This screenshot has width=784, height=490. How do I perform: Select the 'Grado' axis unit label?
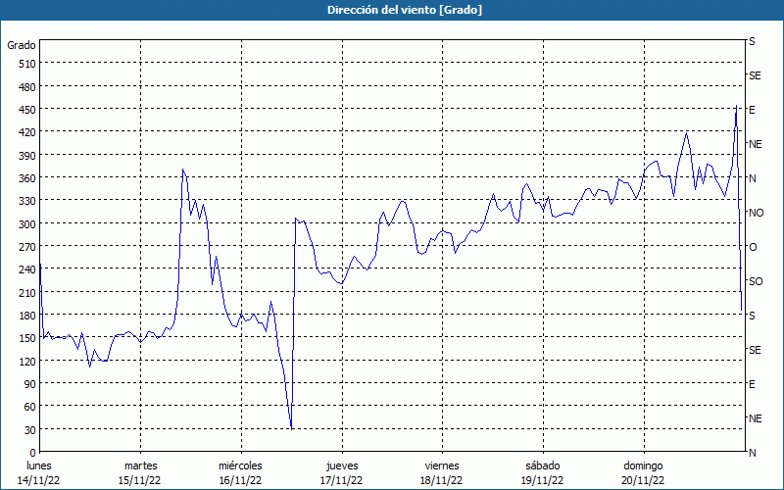pos(22,45)
